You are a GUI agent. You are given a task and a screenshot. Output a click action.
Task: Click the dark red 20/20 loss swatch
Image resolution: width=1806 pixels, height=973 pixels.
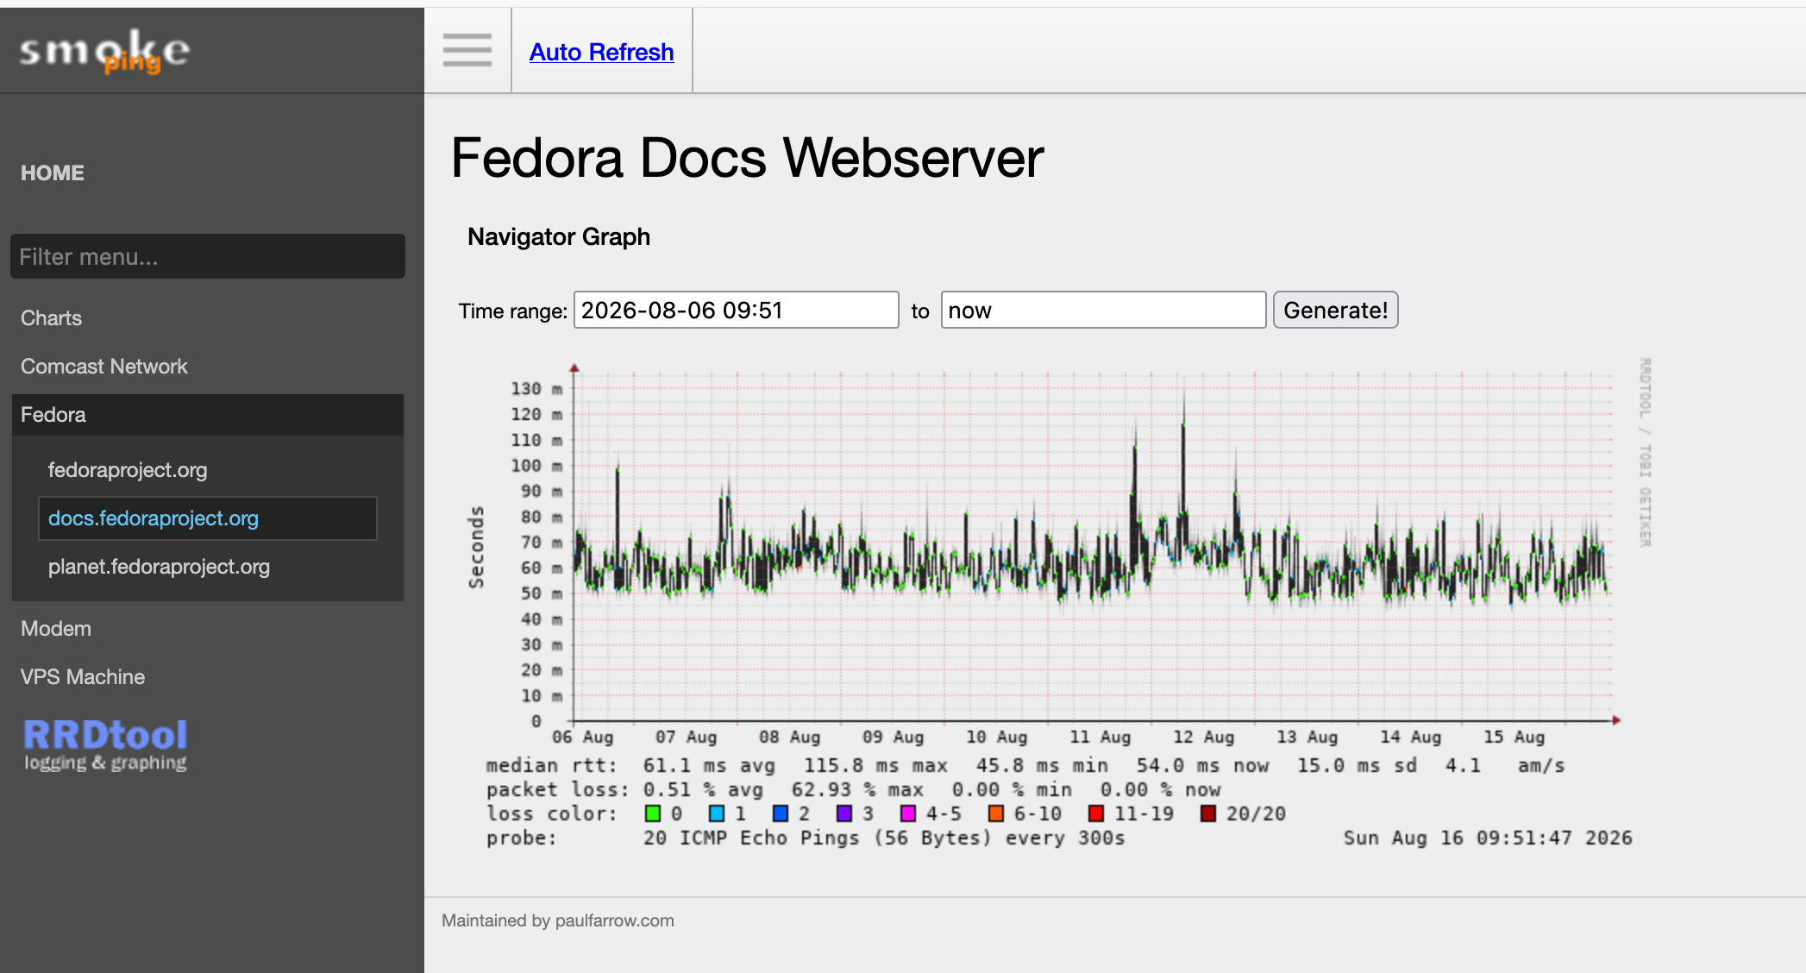click(x=1208, y=813)
